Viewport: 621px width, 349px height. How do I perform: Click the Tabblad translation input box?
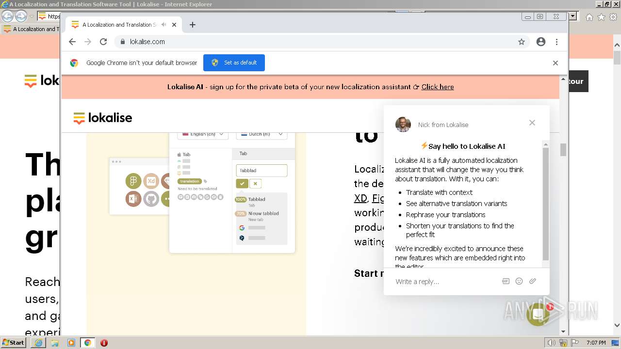261,171
